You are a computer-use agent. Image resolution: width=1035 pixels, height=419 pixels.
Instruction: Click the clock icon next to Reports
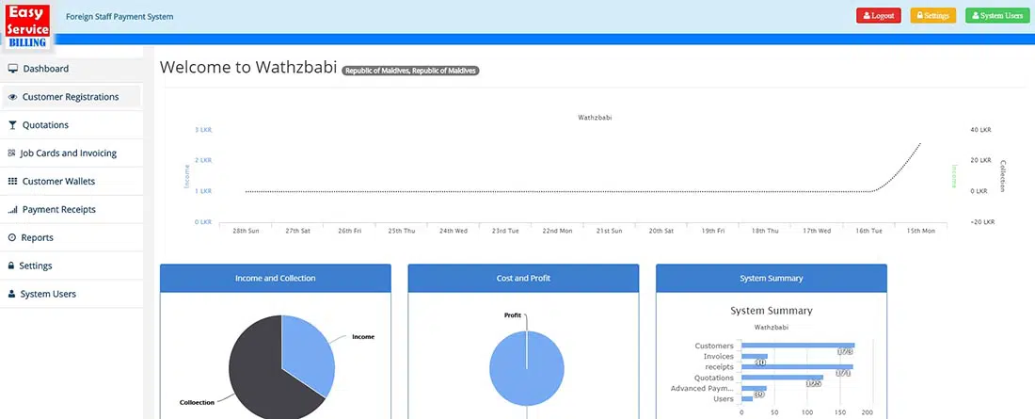point(12,238)
